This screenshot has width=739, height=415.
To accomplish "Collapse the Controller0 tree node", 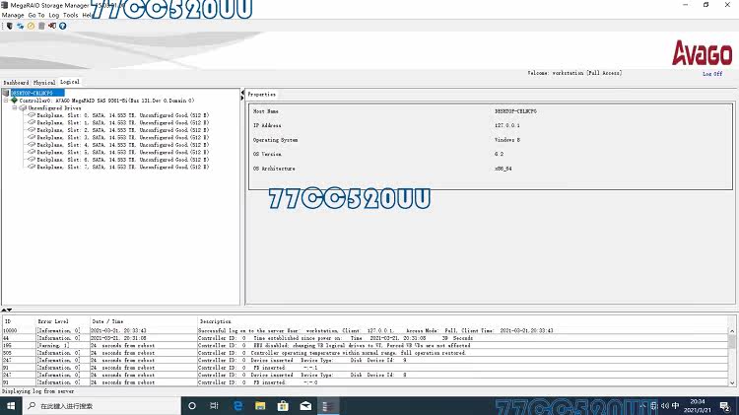I will pyautogui.click(x=6, y=101).
